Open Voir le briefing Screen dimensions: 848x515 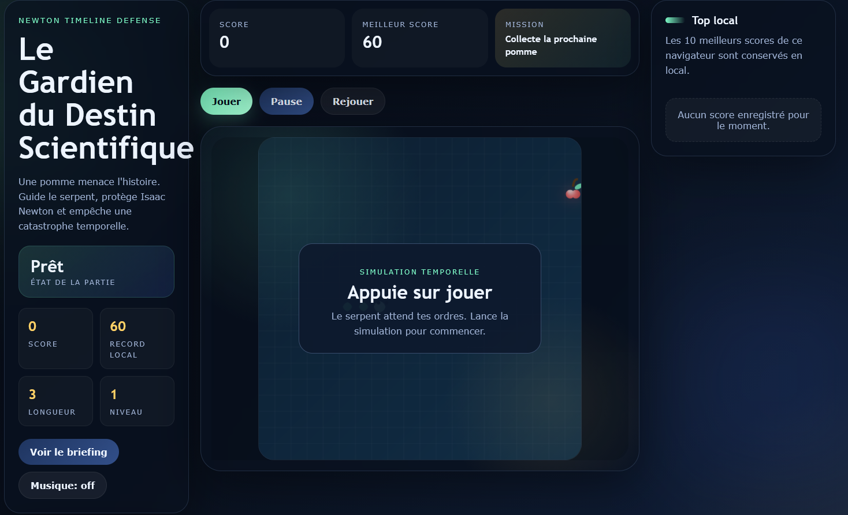68,452
